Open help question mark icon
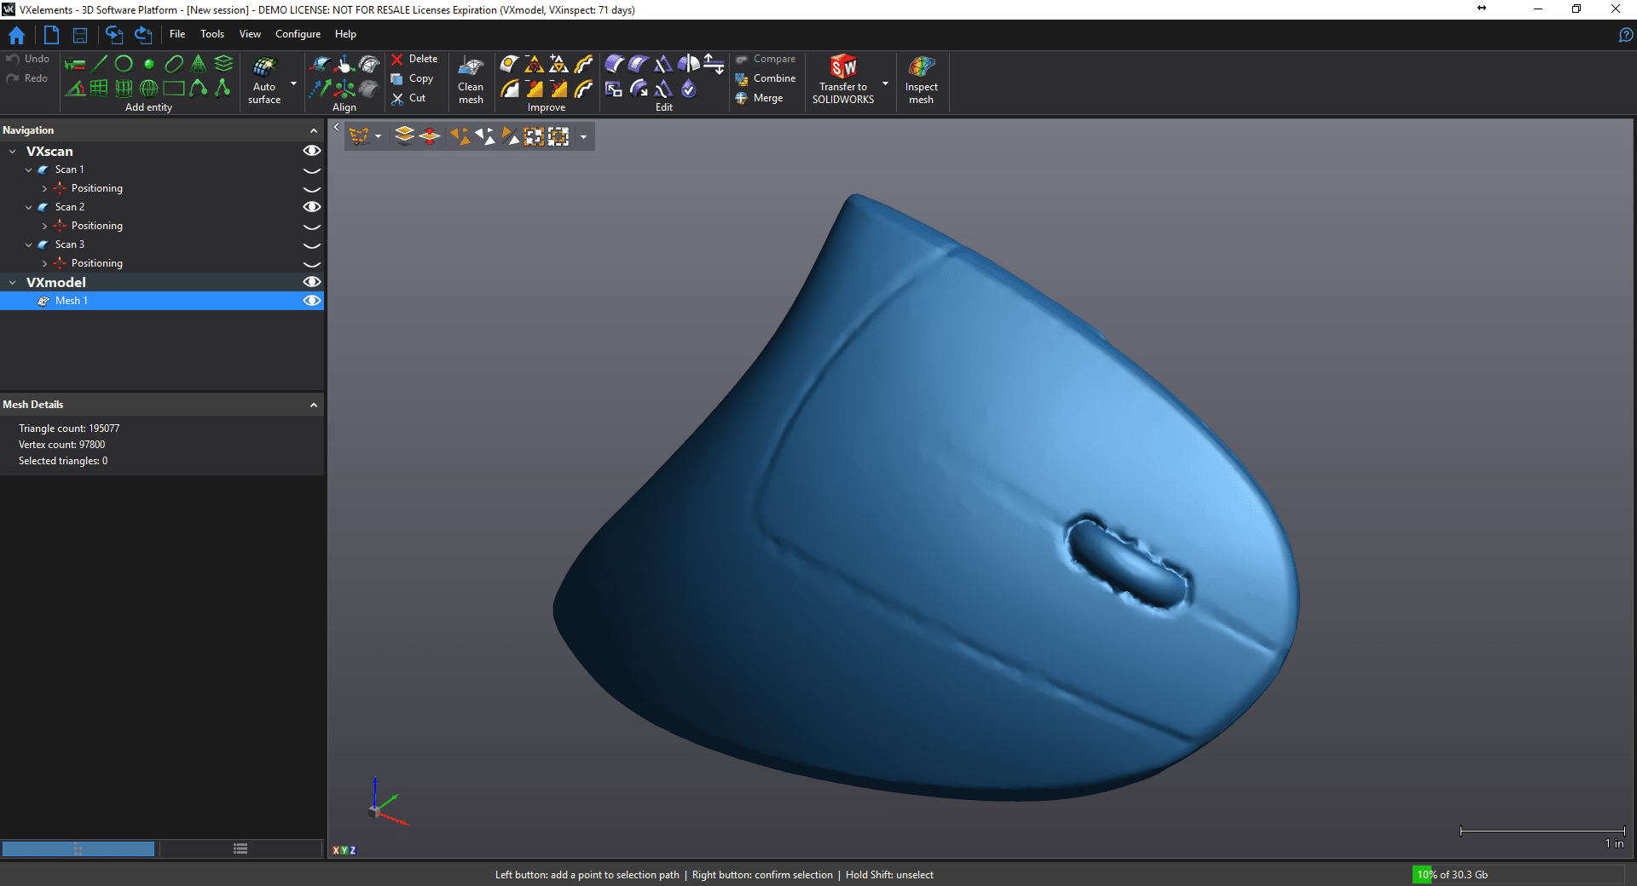1637x886 pixels. pos(1625,35)
